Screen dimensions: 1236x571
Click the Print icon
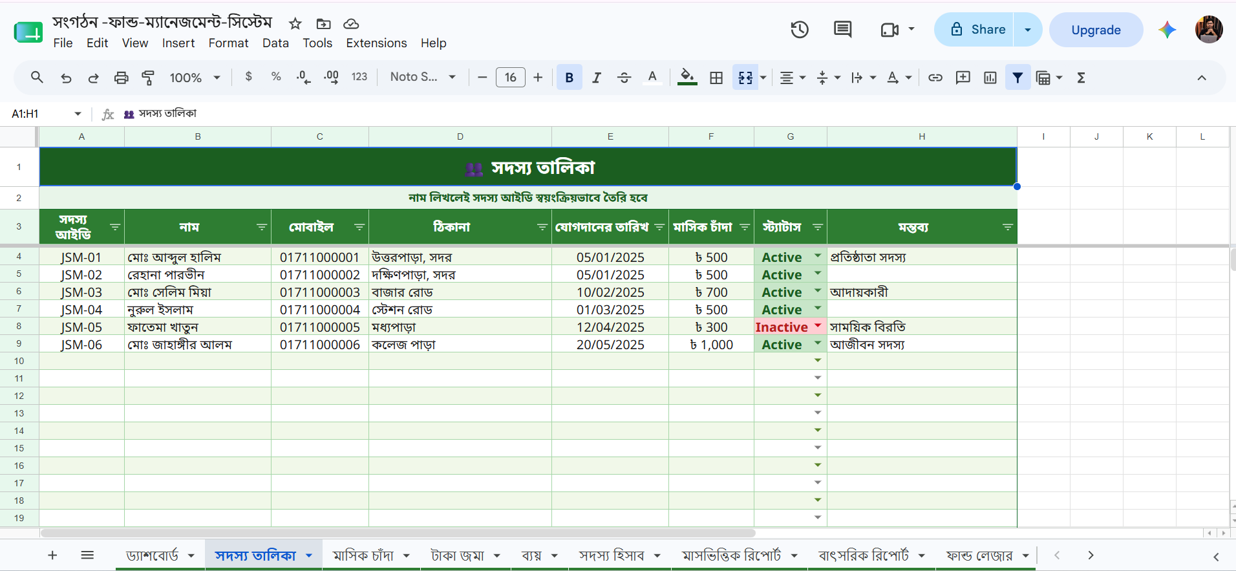point(121,78)
